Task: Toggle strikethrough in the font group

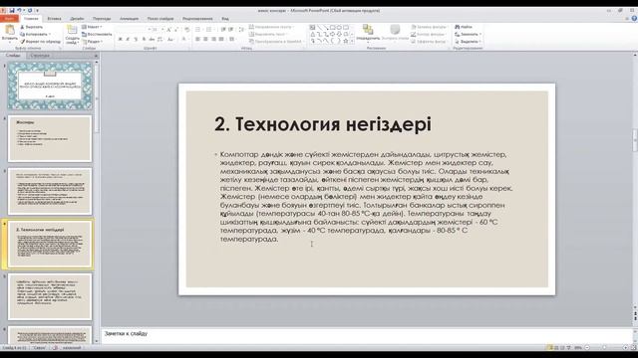Action: [x=152, y=40]
